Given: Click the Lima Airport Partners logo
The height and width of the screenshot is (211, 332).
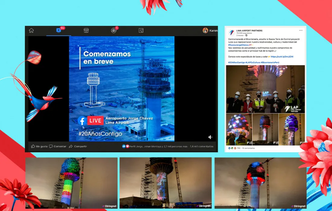Looking at the screenshot, I should pos(231,33).
